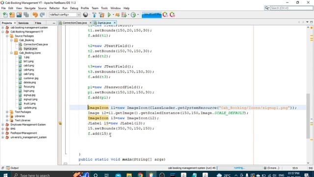Click the globe browser icon in toolbar
Screen dimensions: 314x177
[85, 15]
